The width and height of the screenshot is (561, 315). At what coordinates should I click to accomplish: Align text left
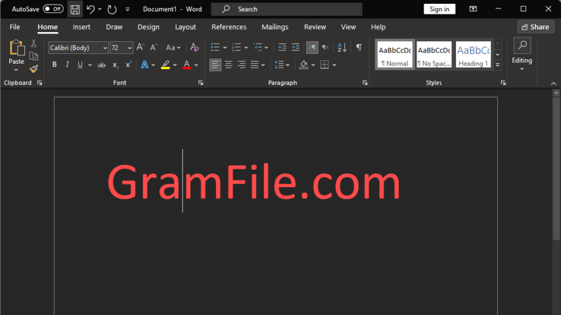click(215, 65)
